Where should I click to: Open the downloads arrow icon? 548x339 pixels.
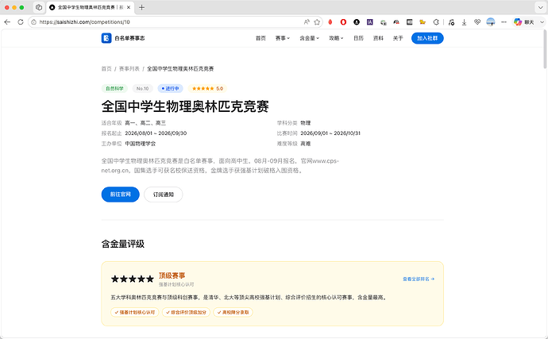(464, 22)
